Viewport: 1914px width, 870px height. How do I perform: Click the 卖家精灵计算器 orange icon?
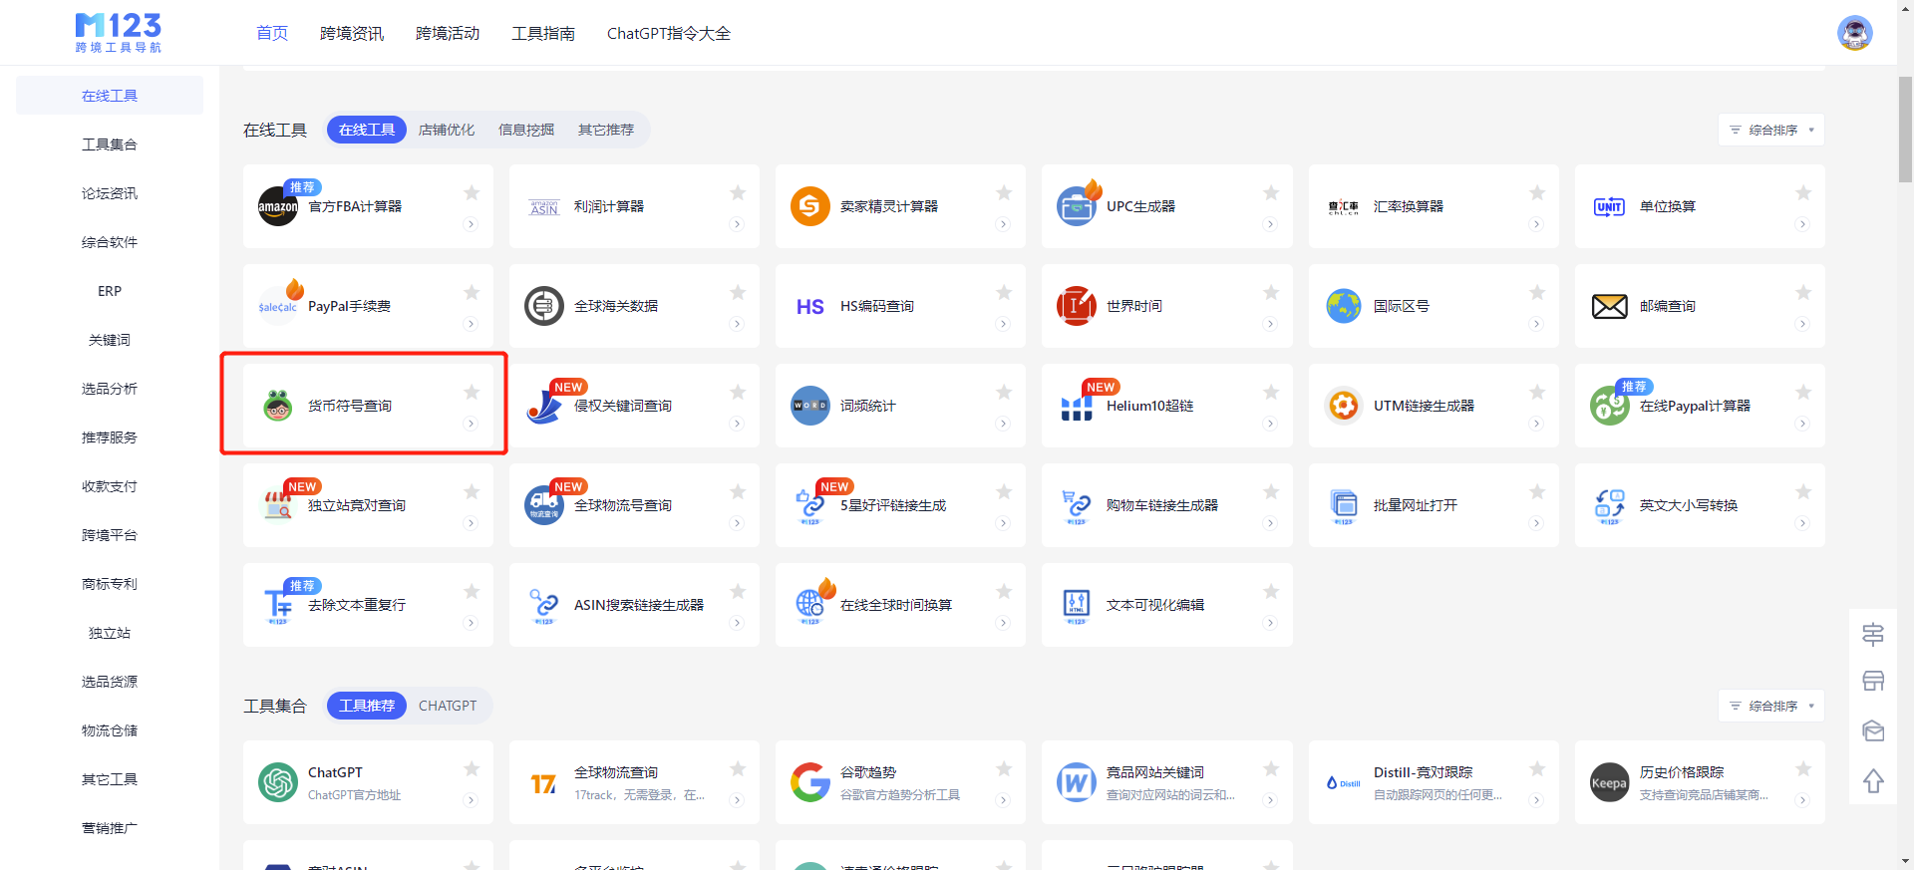click(810, 206)
